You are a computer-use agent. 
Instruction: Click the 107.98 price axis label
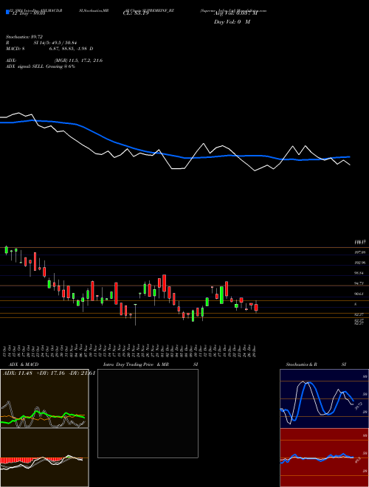(360, 252)
